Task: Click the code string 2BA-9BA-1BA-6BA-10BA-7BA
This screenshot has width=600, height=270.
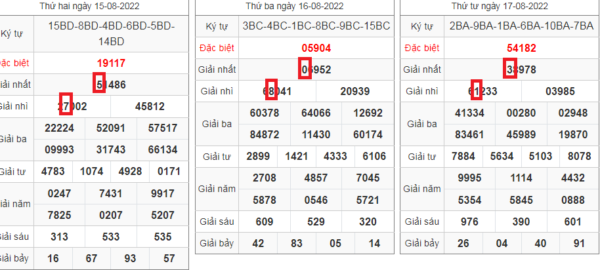Action: (x=521, y=27)
